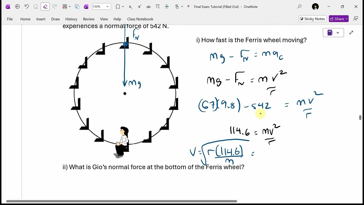
Task: Click text "ii) What is Gio's normal force" question
Action: click(153, 167)
